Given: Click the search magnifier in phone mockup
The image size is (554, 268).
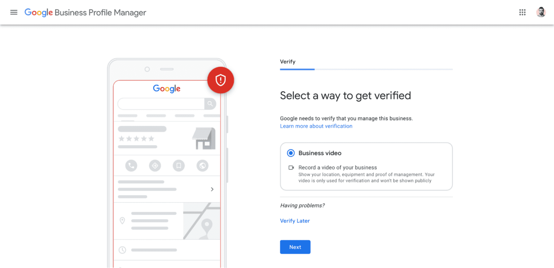Looking at the screenshot, I should click(x=210, y=104).
